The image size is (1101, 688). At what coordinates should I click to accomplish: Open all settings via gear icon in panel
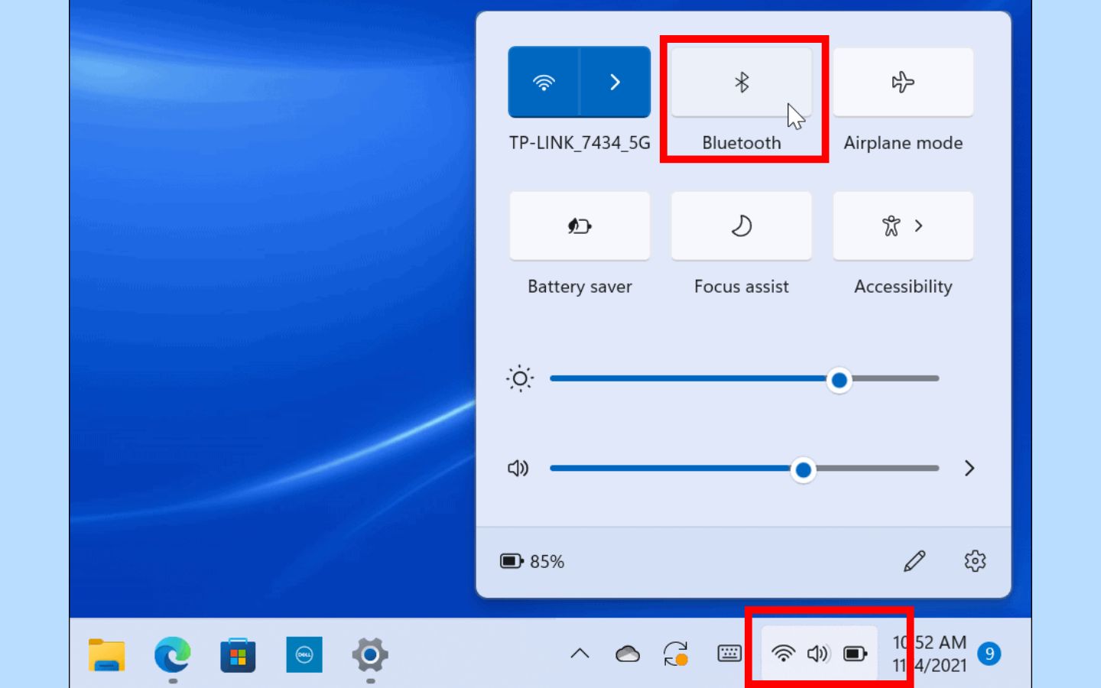click(x=975, y=561)
